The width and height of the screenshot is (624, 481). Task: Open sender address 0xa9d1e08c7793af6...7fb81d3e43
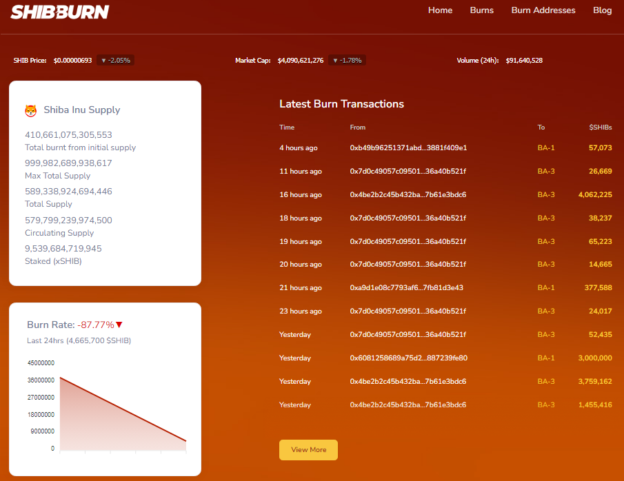coord(406,287)
